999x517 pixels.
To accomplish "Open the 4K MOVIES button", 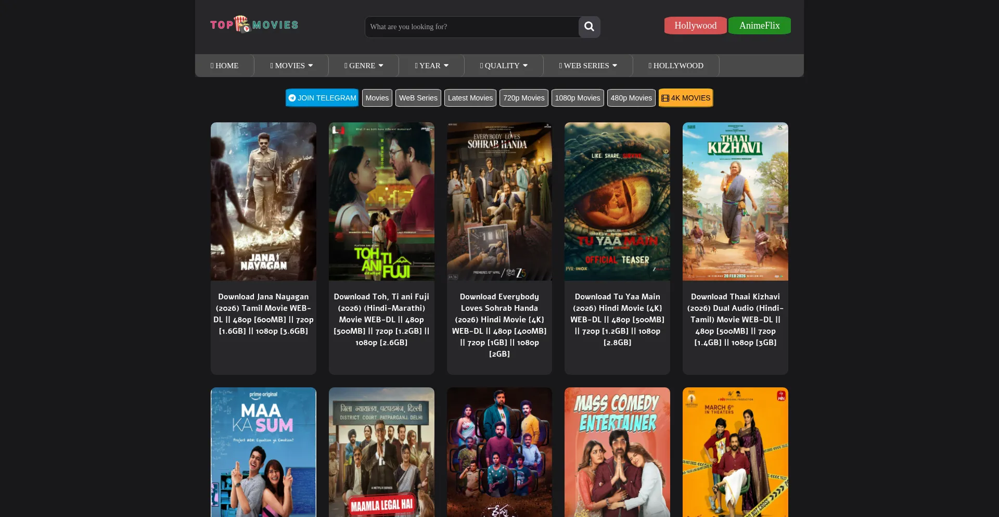I will (x=686, y=98).
